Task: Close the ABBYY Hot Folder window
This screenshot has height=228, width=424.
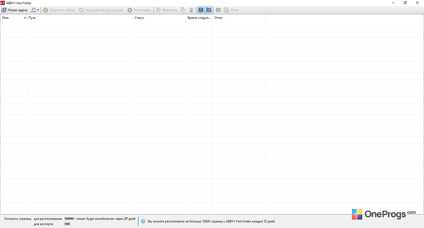Action: [x=417, y=3]
